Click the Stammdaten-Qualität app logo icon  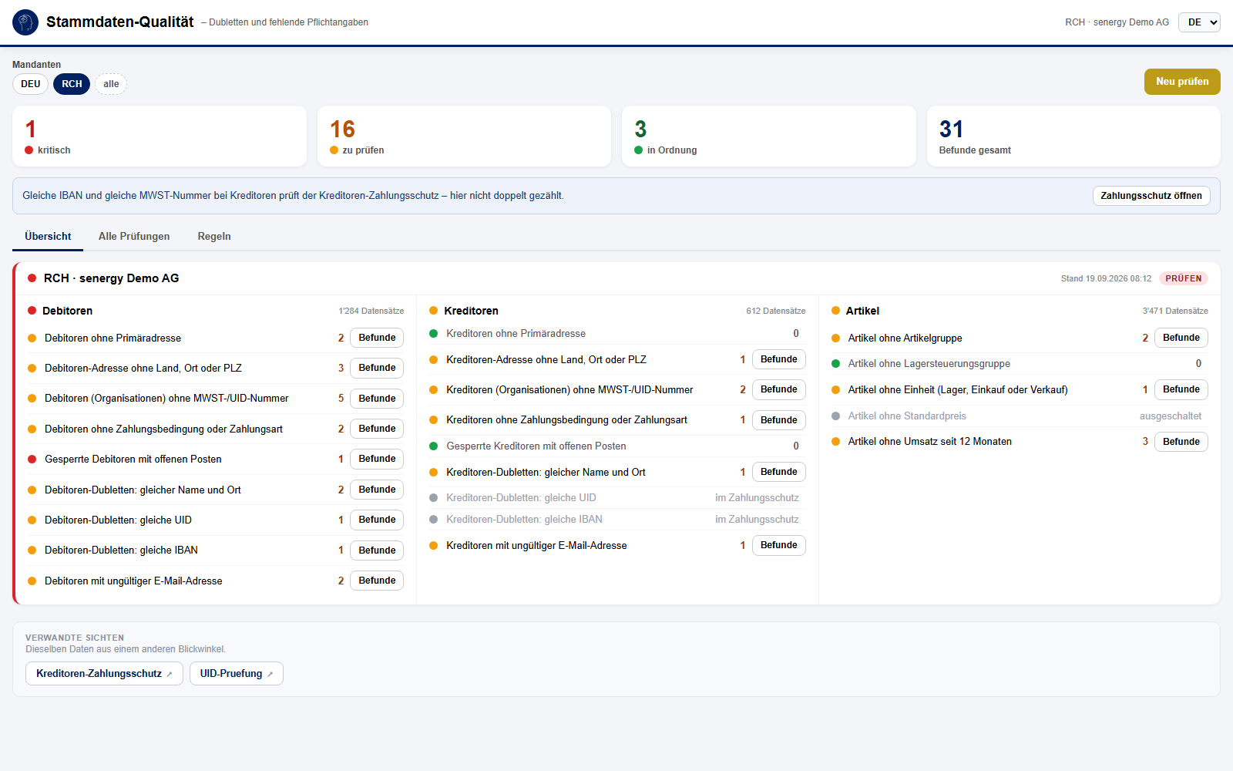click(25, 22)
